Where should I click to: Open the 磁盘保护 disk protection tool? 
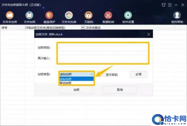[49, 17]
